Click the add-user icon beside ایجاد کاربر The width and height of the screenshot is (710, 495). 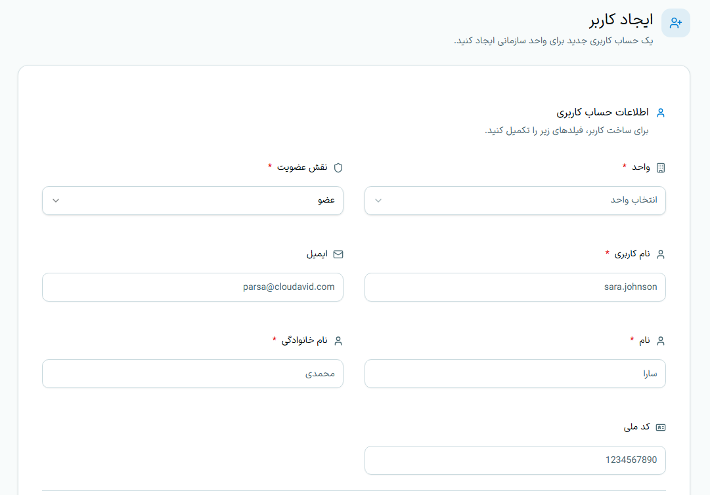tap(676, 23)
